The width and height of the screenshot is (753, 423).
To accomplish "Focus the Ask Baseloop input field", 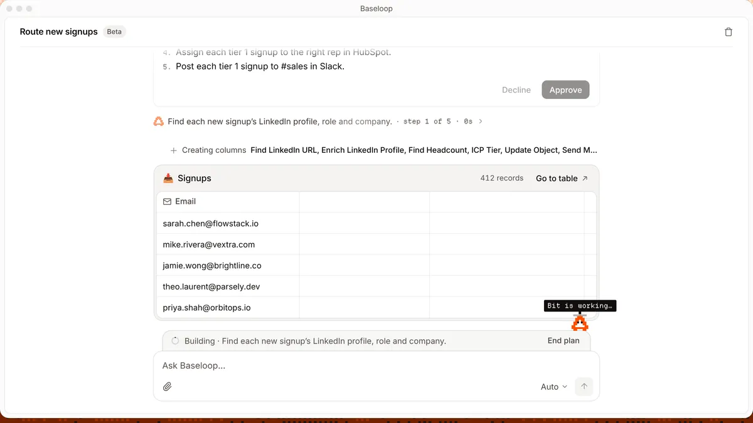I will click(376, 365).
